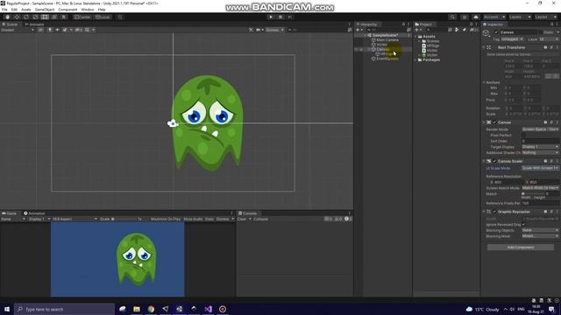The height and width of the screenshot is (315, 561).
Task: Select the Rect tool
Action: point(45,17)
